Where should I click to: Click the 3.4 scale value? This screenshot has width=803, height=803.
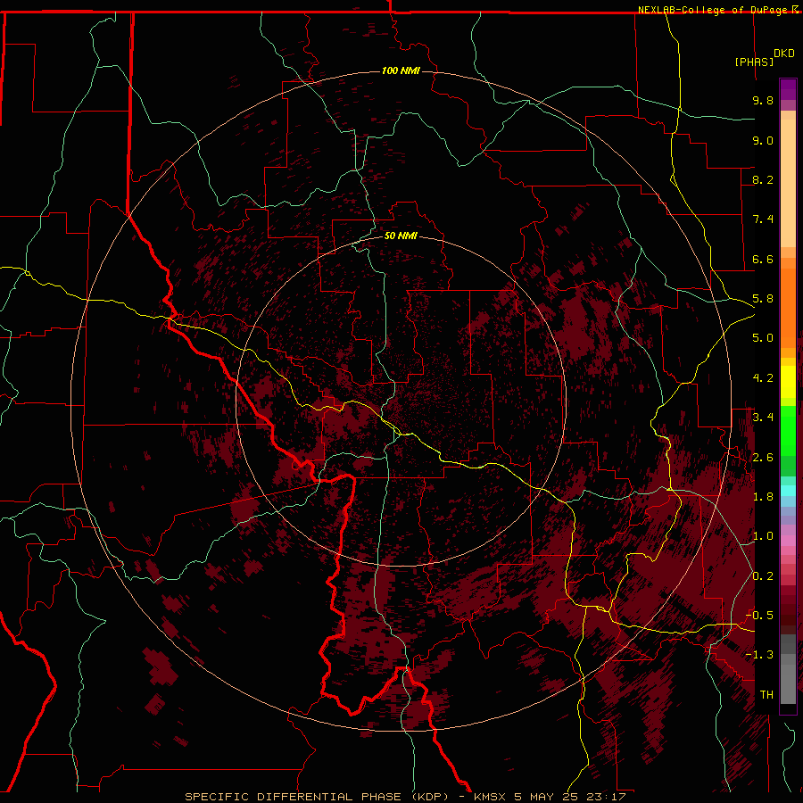coord(763,418)
